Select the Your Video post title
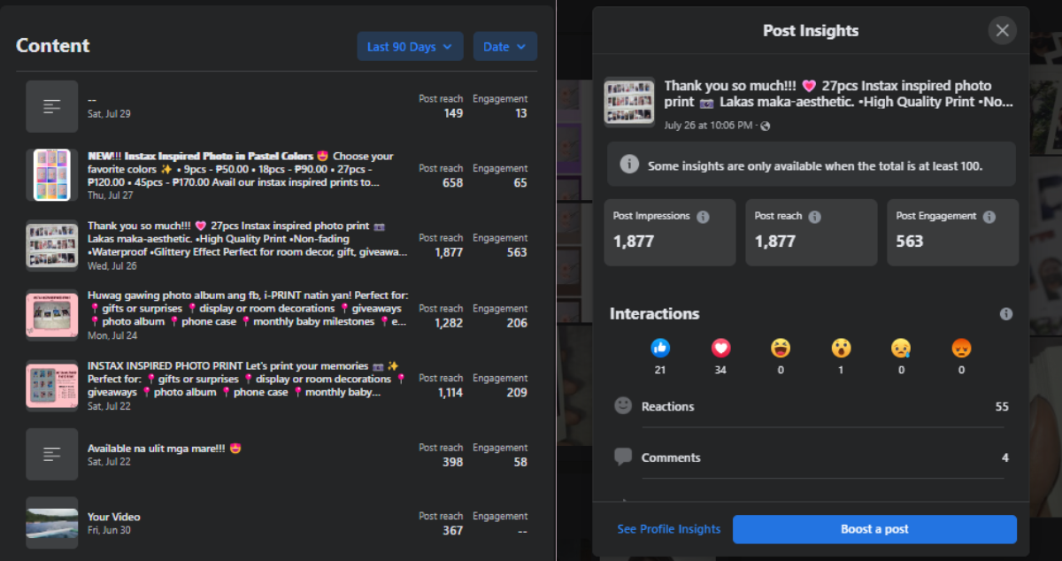 [113, 517]
